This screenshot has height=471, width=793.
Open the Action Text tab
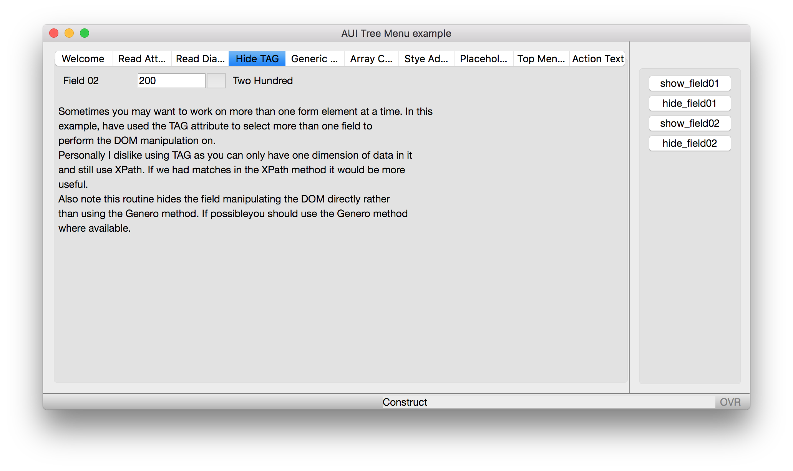pyautogui.click(x=597, y=59)
